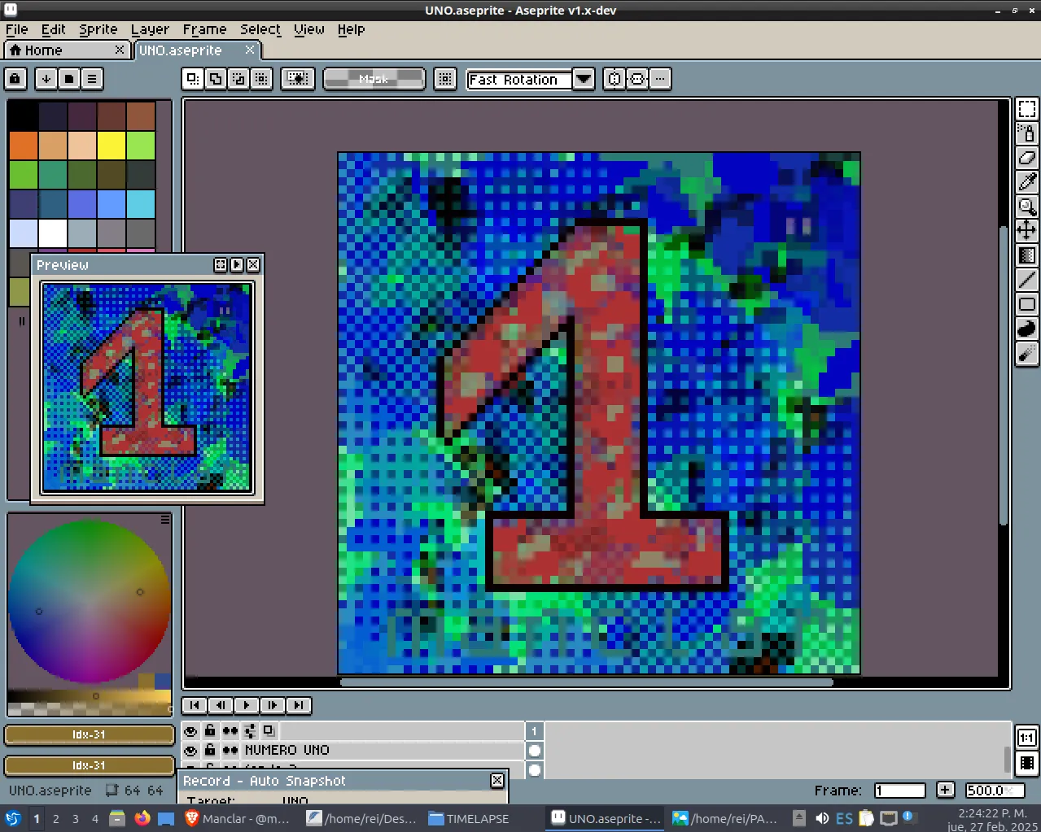Go to previous frame button
The height and width of the screenshot is (832, 1041).
[221, 705]
